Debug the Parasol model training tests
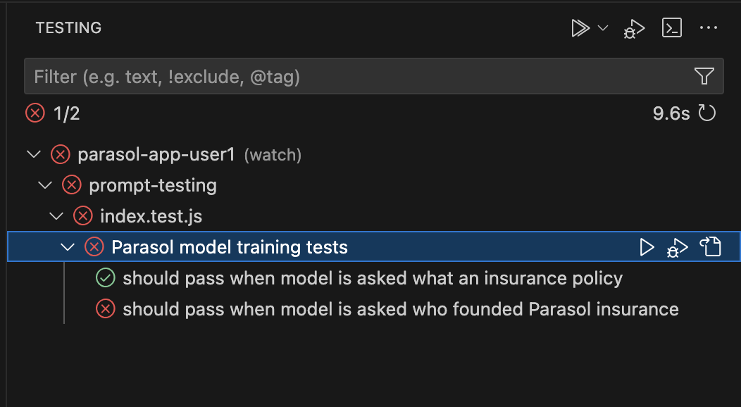Screen dimensions: 741x407 [677, 247]
